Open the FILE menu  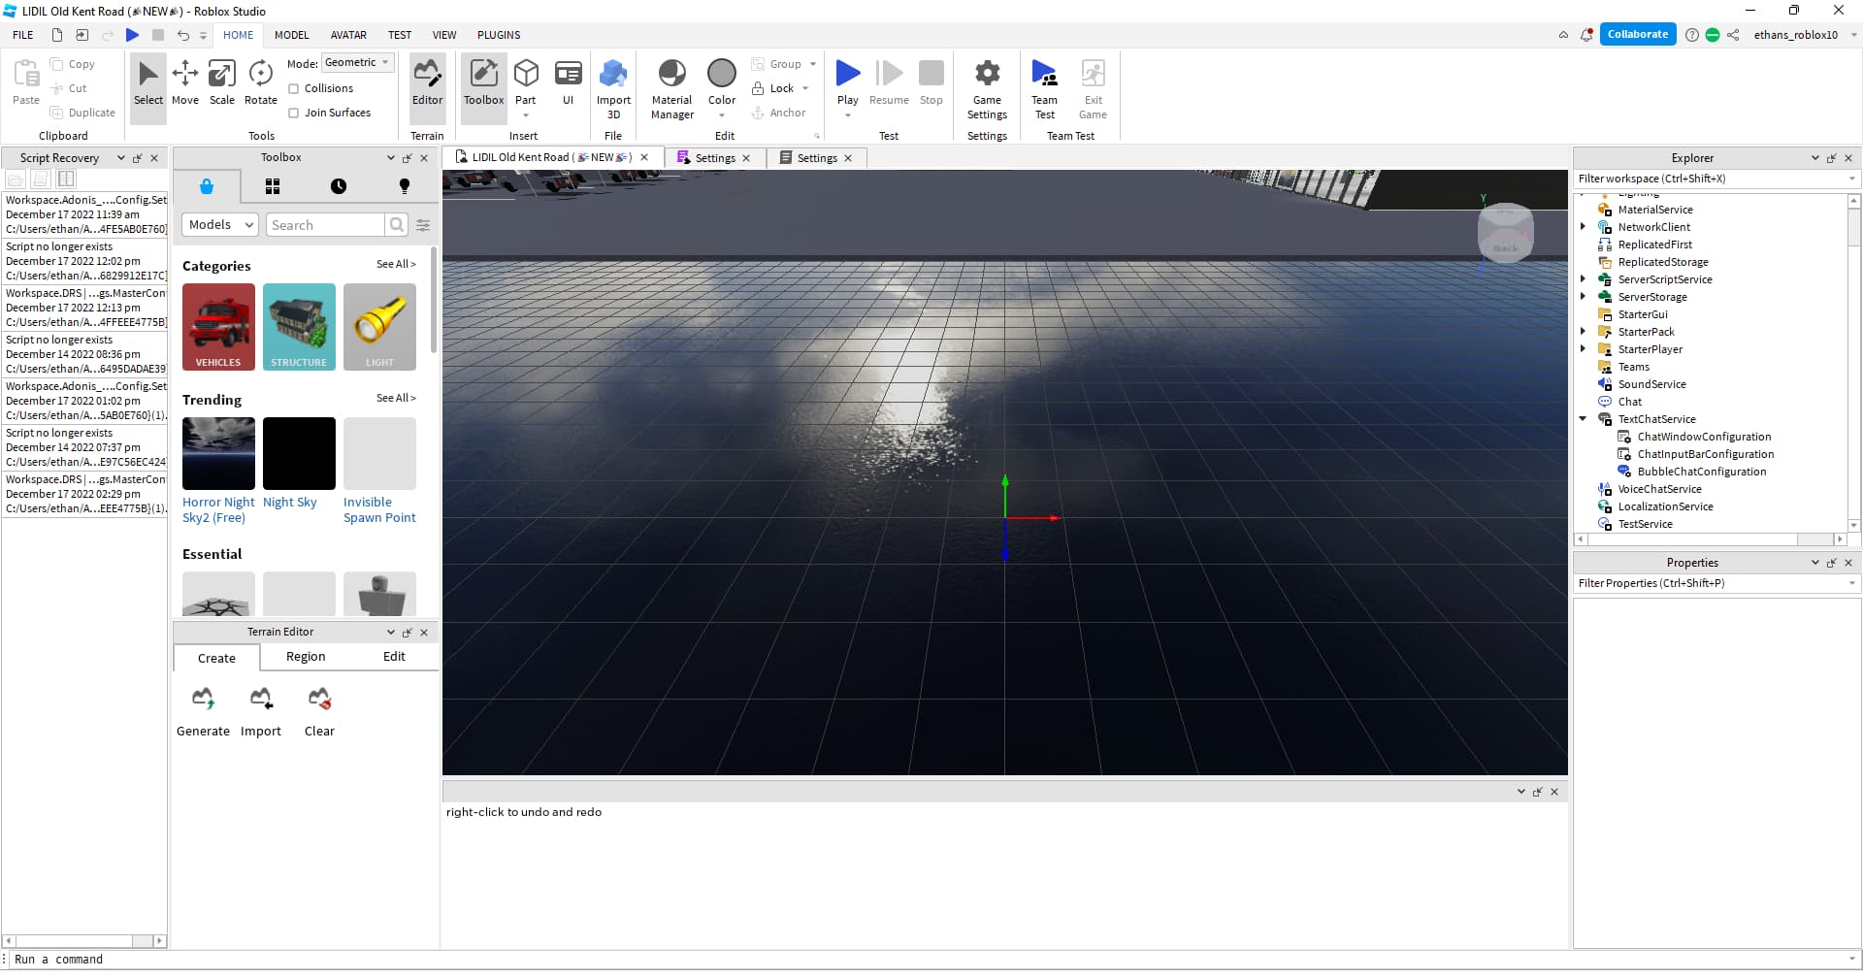pyautogui.click(x=23, y=35)
